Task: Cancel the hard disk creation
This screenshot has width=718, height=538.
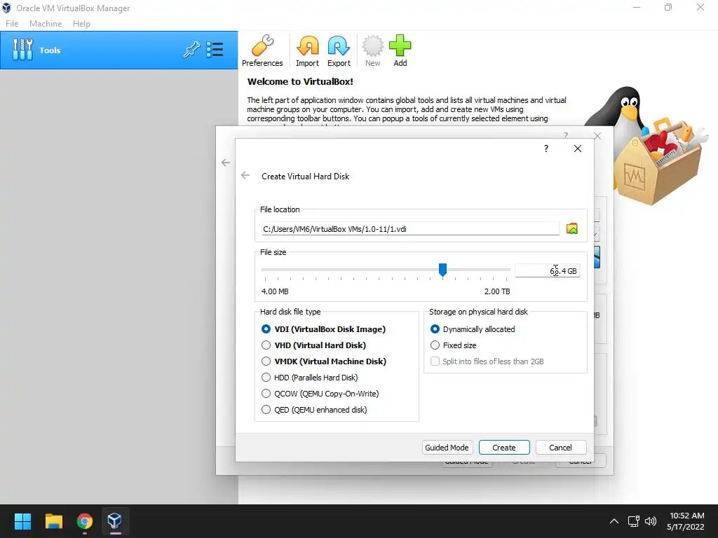Action: coord(560,448)
